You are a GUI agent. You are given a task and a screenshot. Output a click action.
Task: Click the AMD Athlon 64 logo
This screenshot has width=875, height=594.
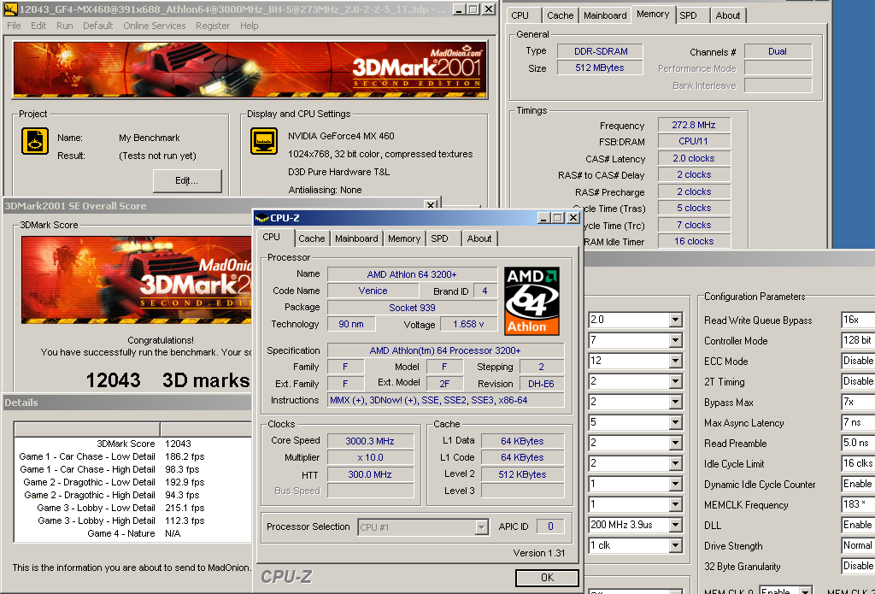(531, 301)
